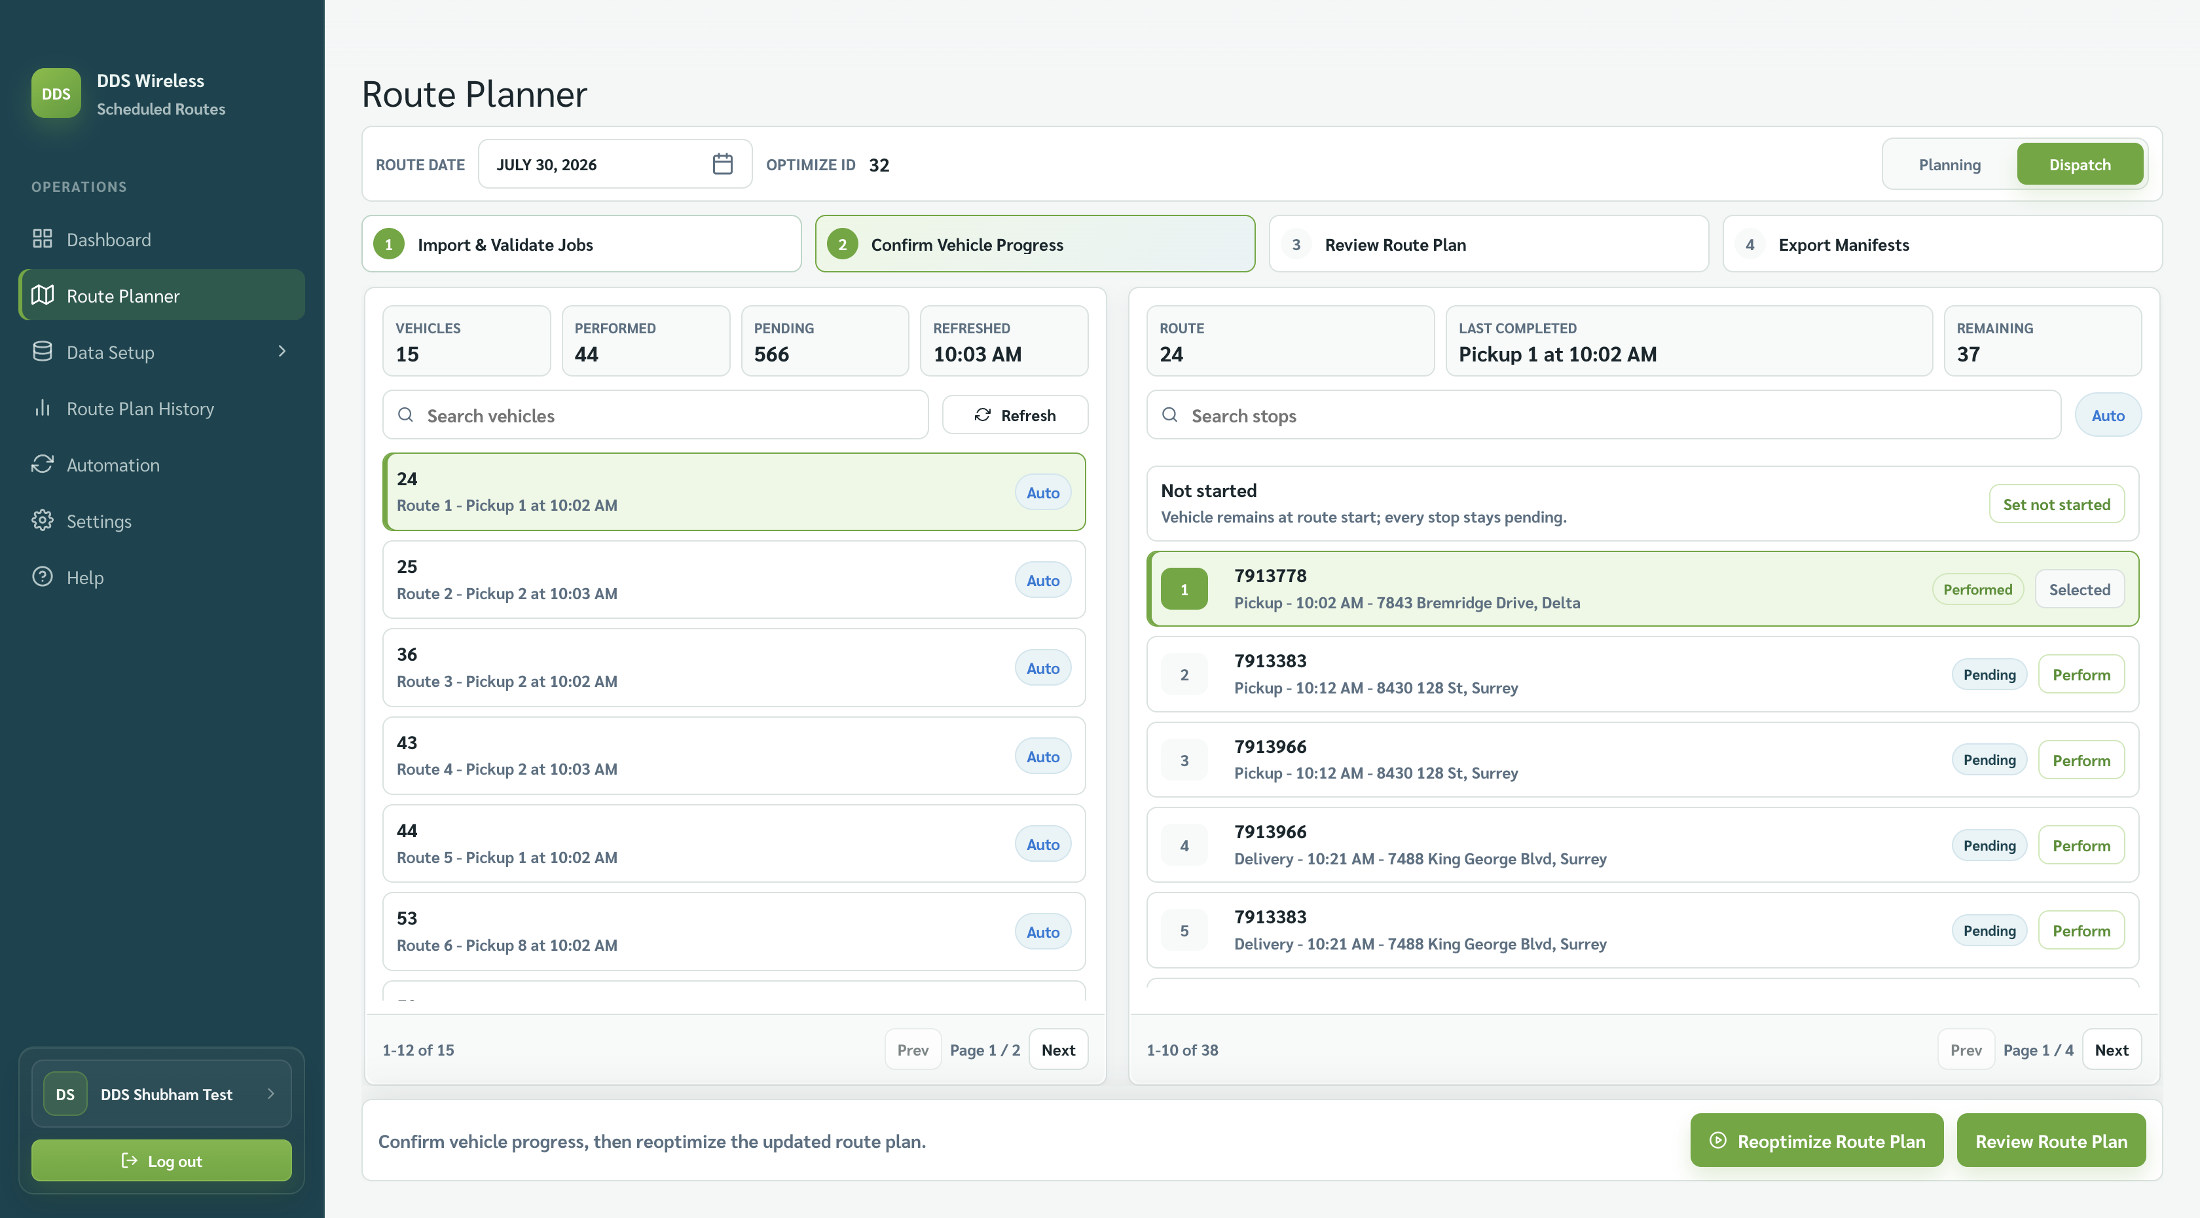Toggle Auto for vehicle 36
Image resolution: width=2200 pixels, height=1218 pixels.
pos(1043,668)
